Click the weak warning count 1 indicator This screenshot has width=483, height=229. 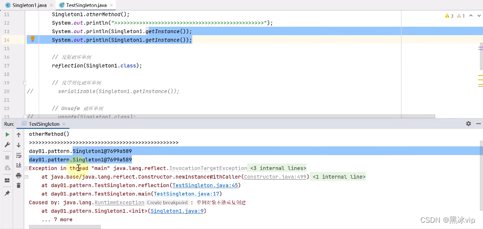coord(460,16)
